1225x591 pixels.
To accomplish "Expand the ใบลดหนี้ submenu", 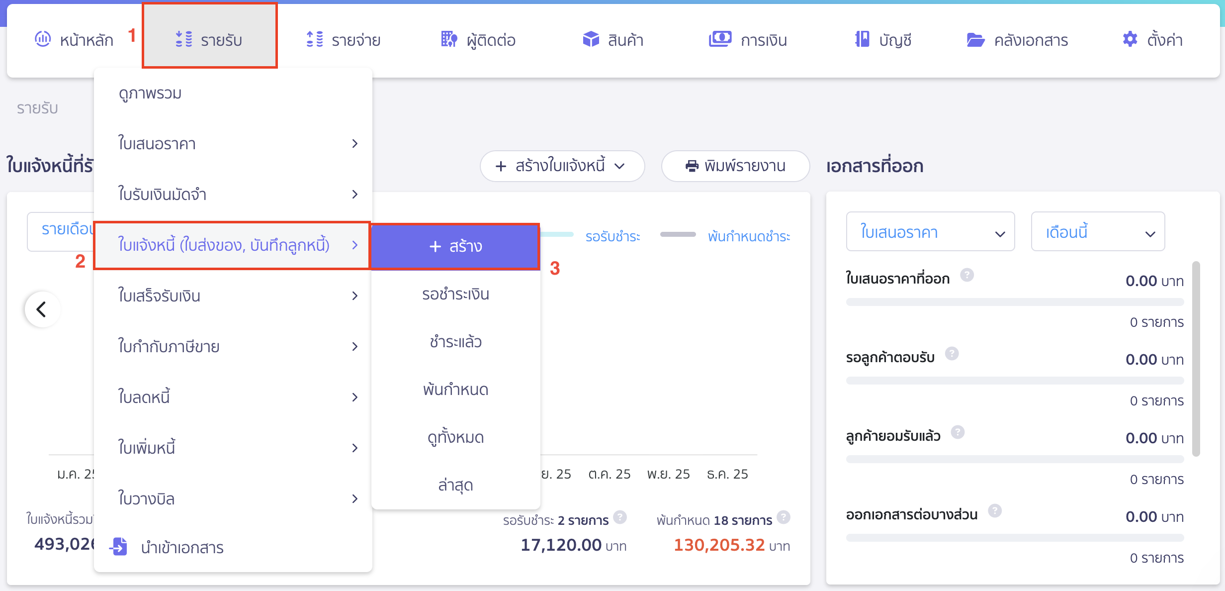I will pyautogui.click(x=354, y=397).
